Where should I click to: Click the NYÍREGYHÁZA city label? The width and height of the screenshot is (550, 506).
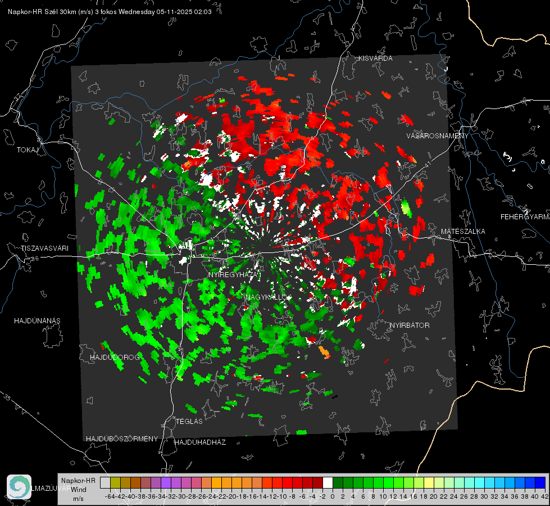(234, 274)
